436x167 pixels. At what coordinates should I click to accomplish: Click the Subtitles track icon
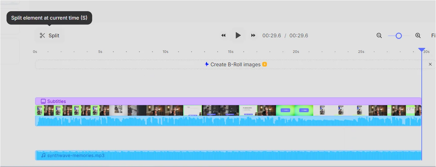coord(43,101)
